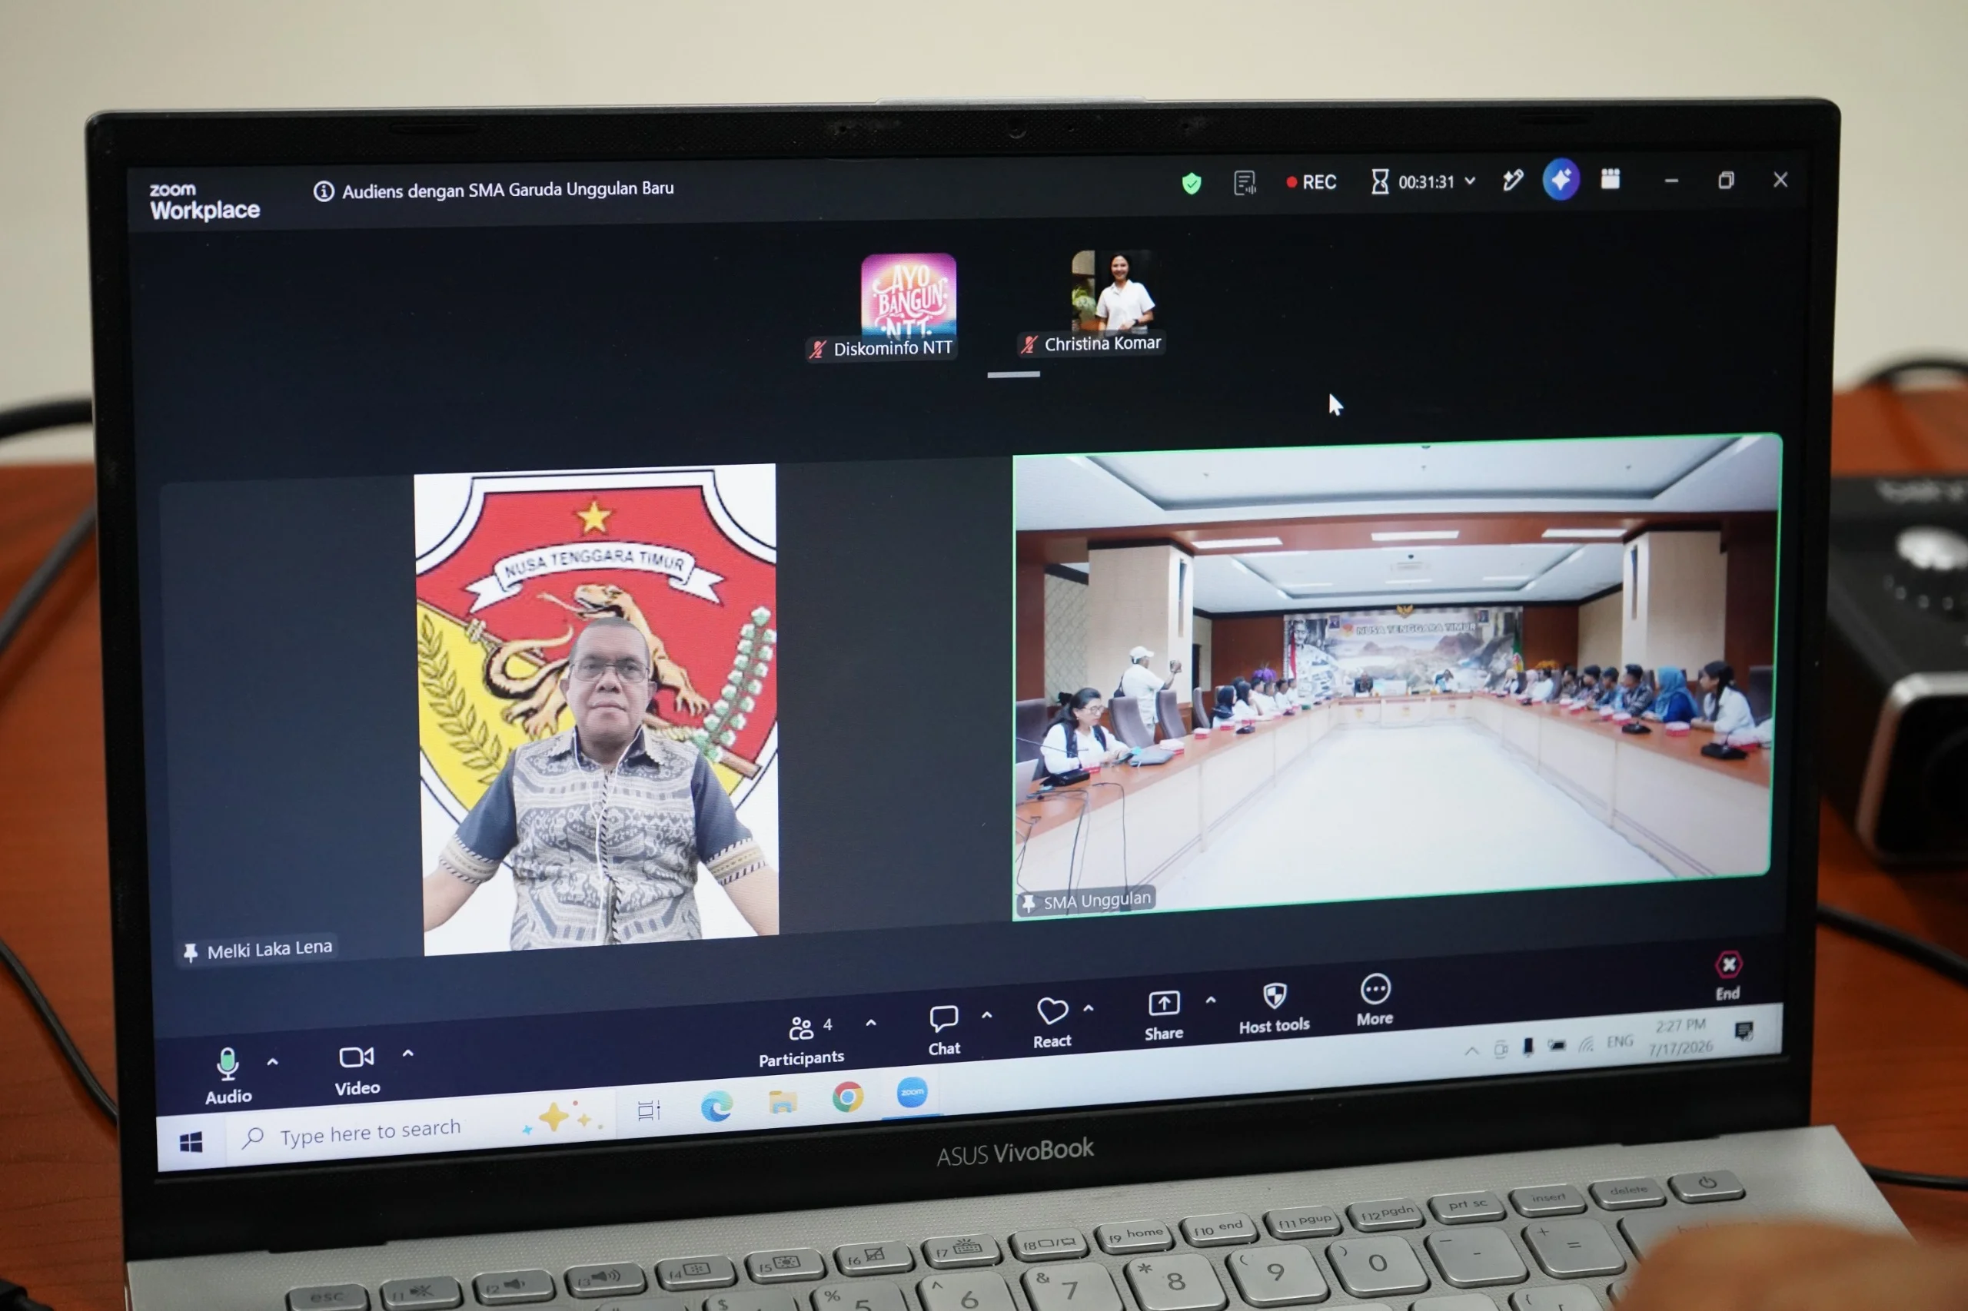Screen dimensions: 1968x1311
Task: Expand the chevron beside Chat
Action: 987,1015
